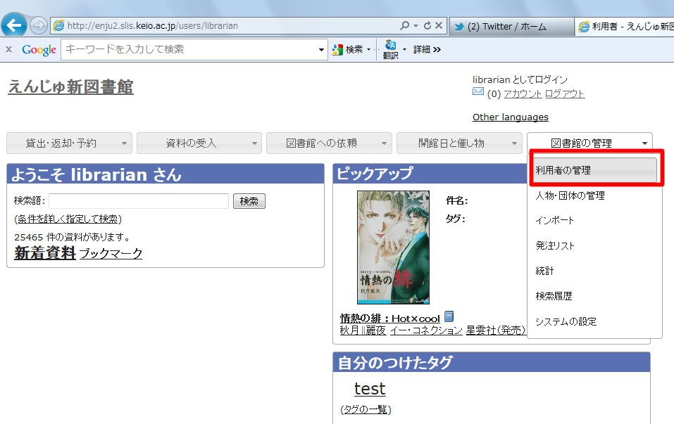The image size is (674, 424).
Task: Click the 検索語 text input field
Action: click(x=139, y=201)
